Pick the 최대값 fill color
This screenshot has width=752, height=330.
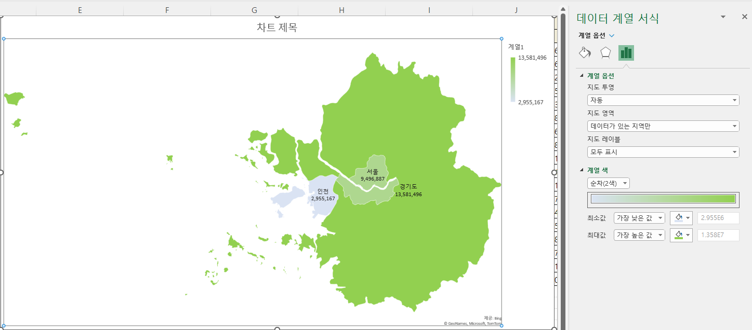click(x=681, y=235)
